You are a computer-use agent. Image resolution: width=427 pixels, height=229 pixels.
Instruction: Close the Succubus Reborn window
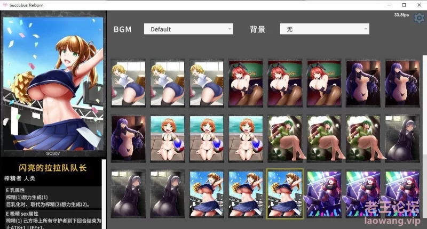[419, 5]
